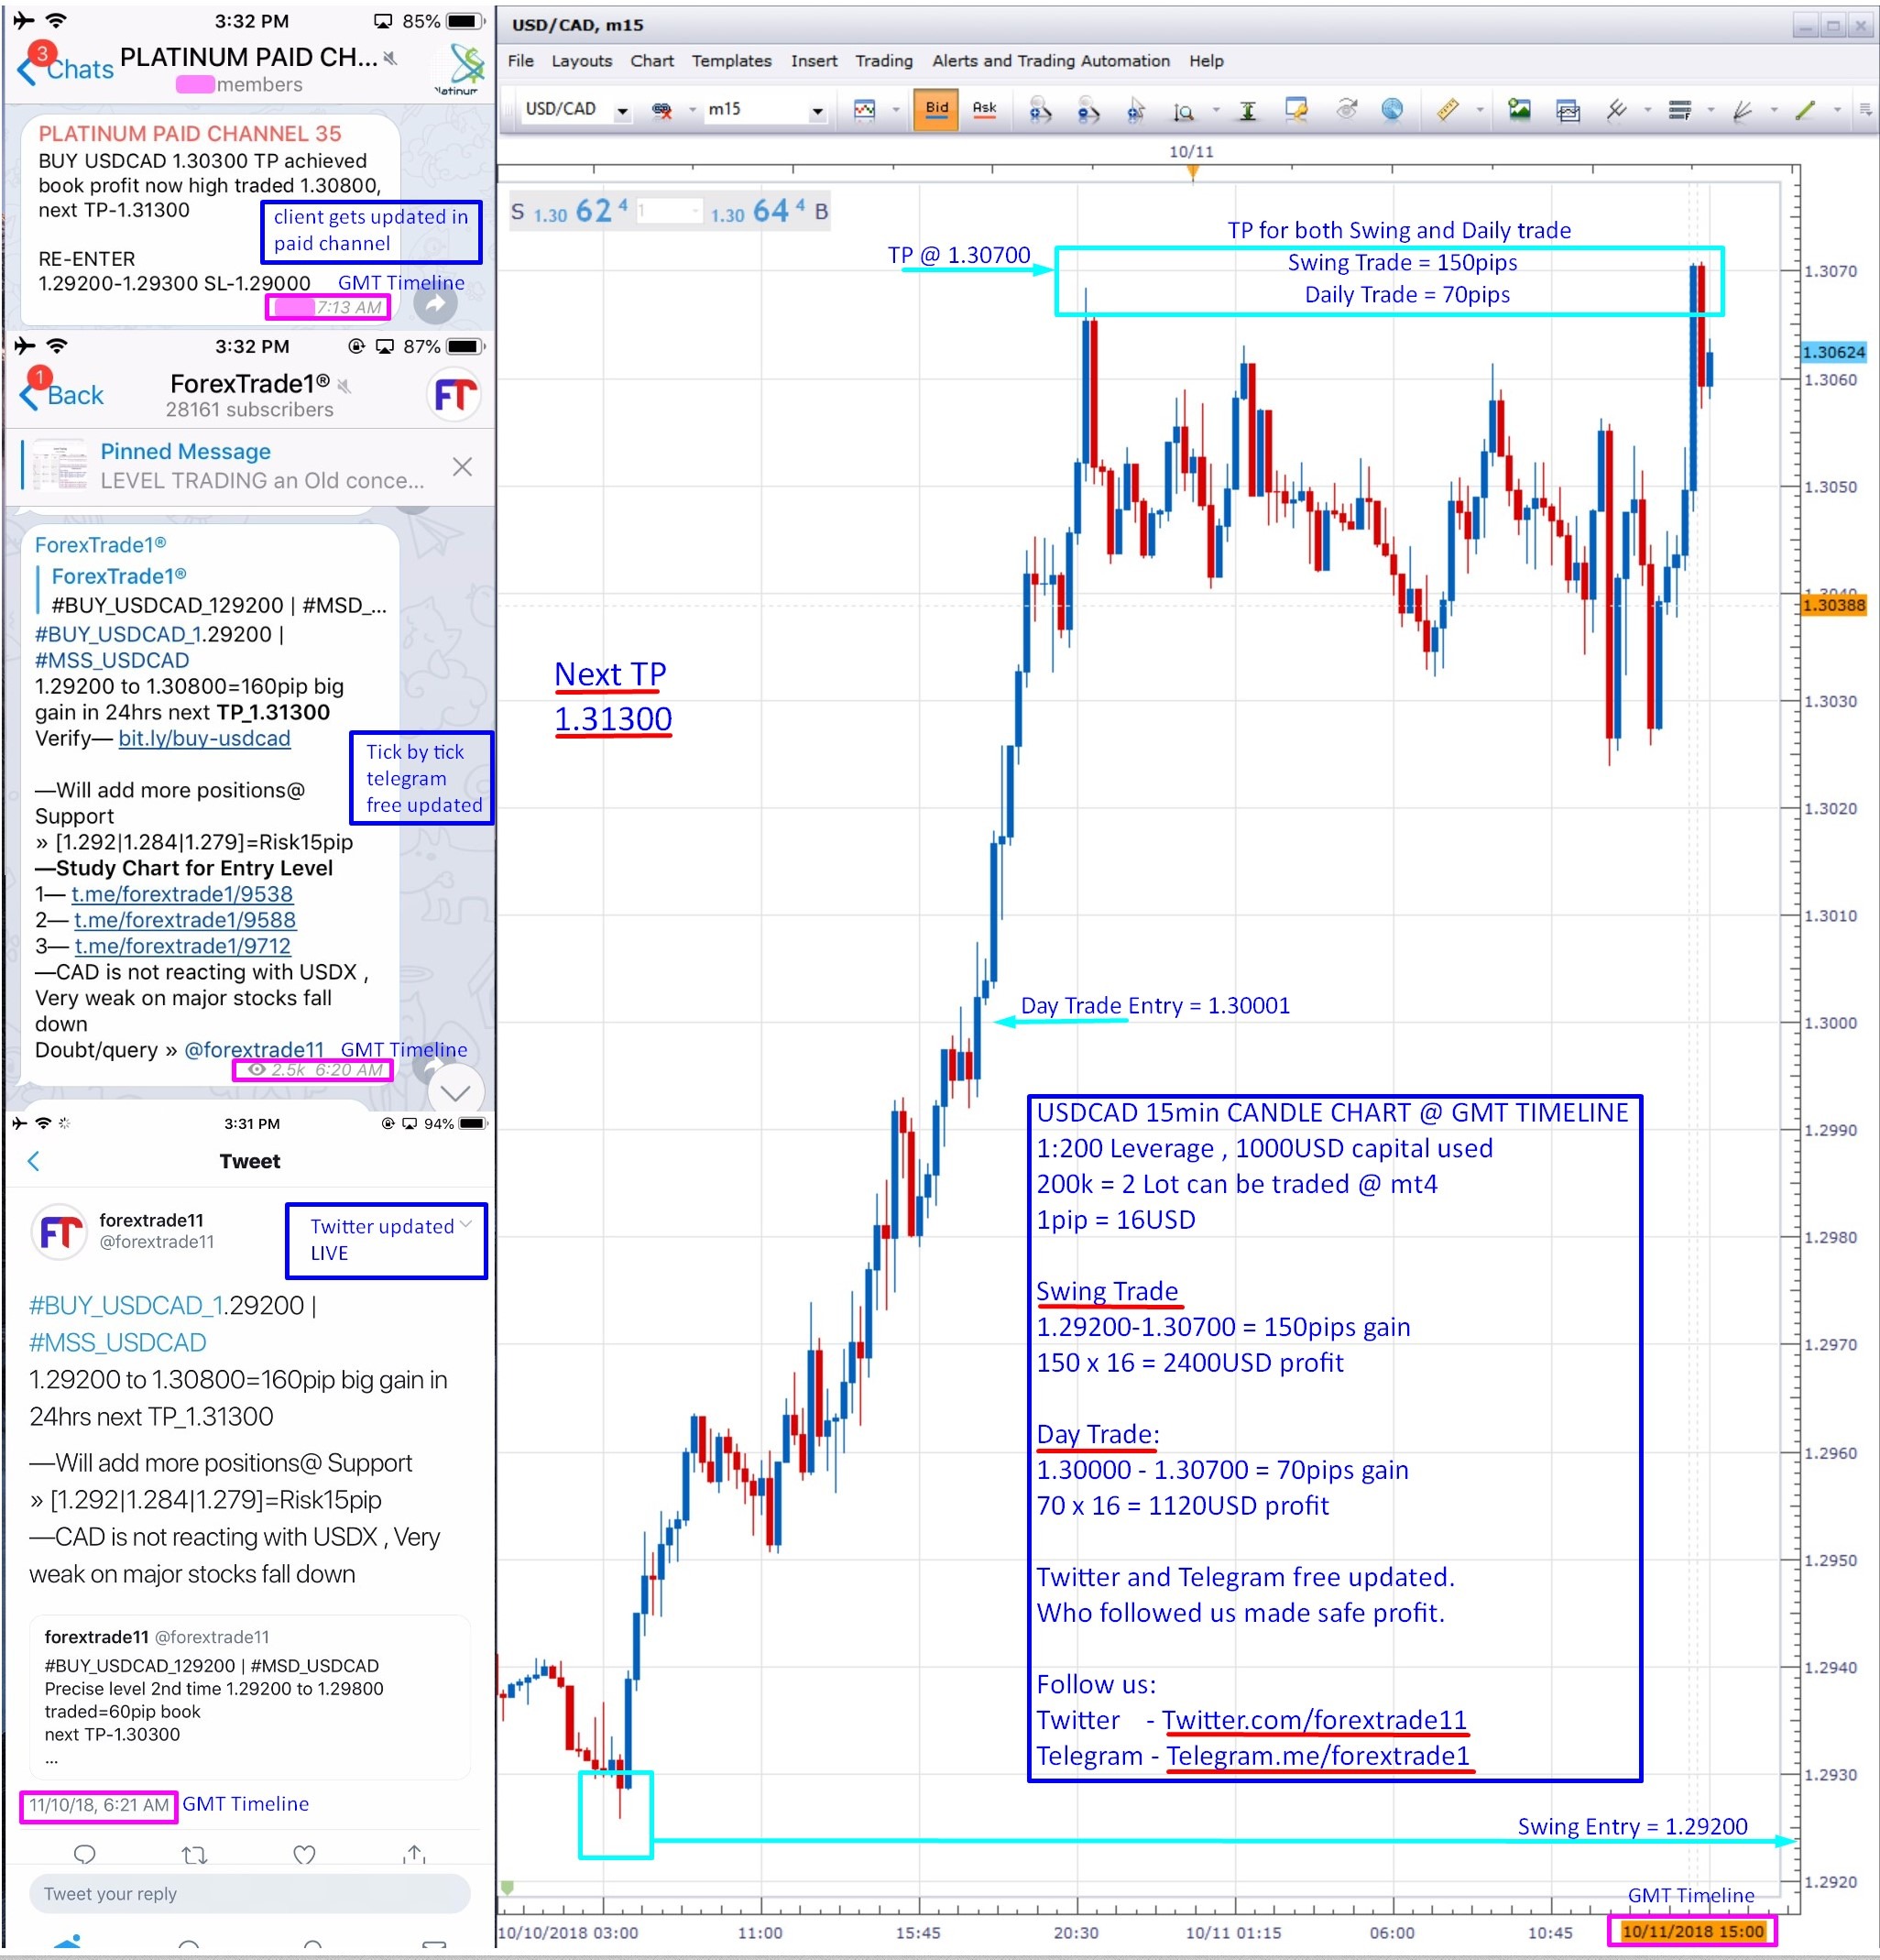Tap the Platinum channel avatar icon
The height and width of the screenshot is (1960, 1880).
[x=459, y=68]
